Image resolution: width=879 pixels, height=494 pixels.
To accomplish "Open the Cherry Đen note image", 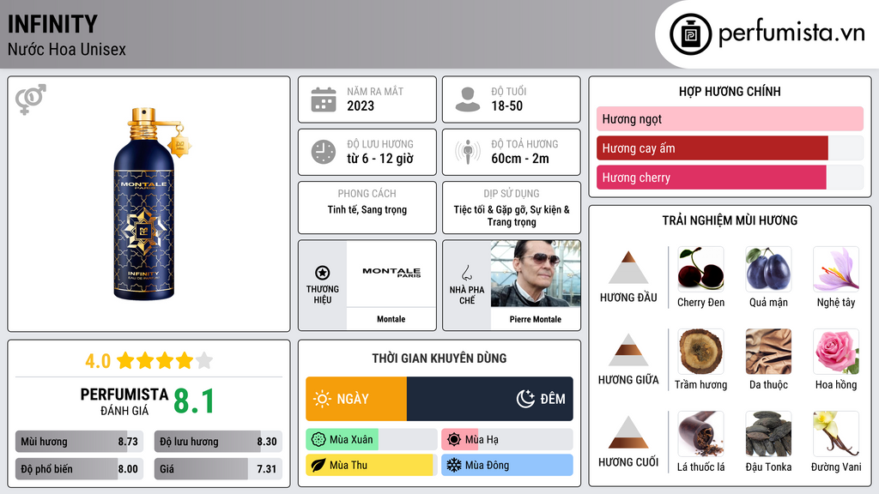I will point(700,269).
